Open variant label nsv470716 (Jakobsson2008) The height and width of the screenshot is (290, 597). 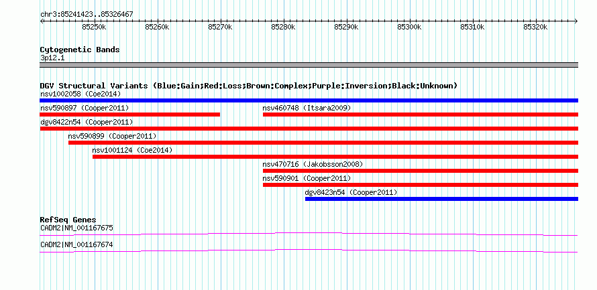pos(313,164)
